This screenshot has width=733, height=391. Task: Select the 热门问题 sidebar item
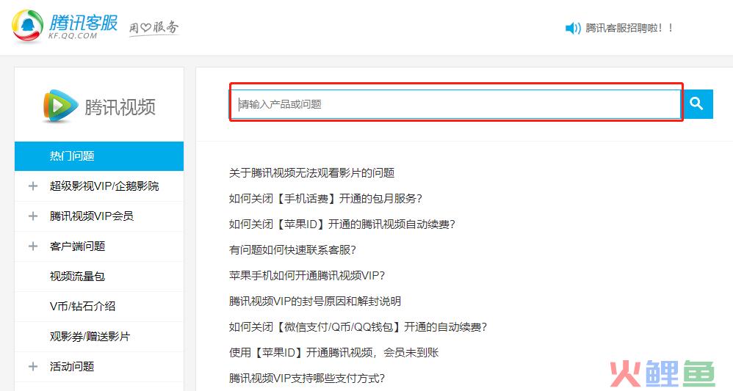pos(99,156)
